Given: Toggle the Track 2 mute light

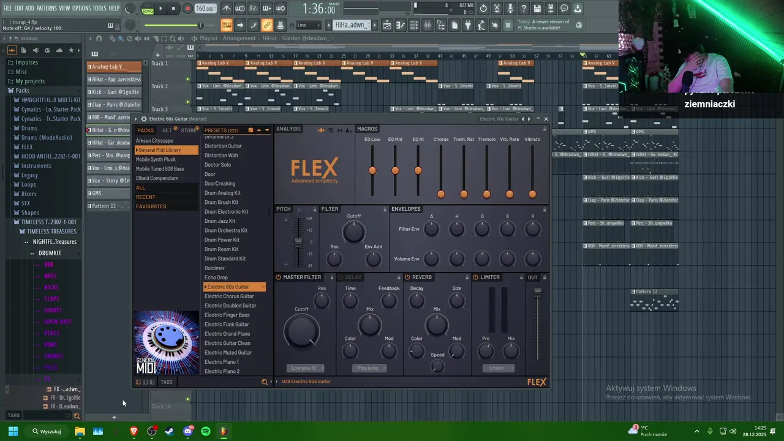Looking at the screenshot, I should pos(188,102).
